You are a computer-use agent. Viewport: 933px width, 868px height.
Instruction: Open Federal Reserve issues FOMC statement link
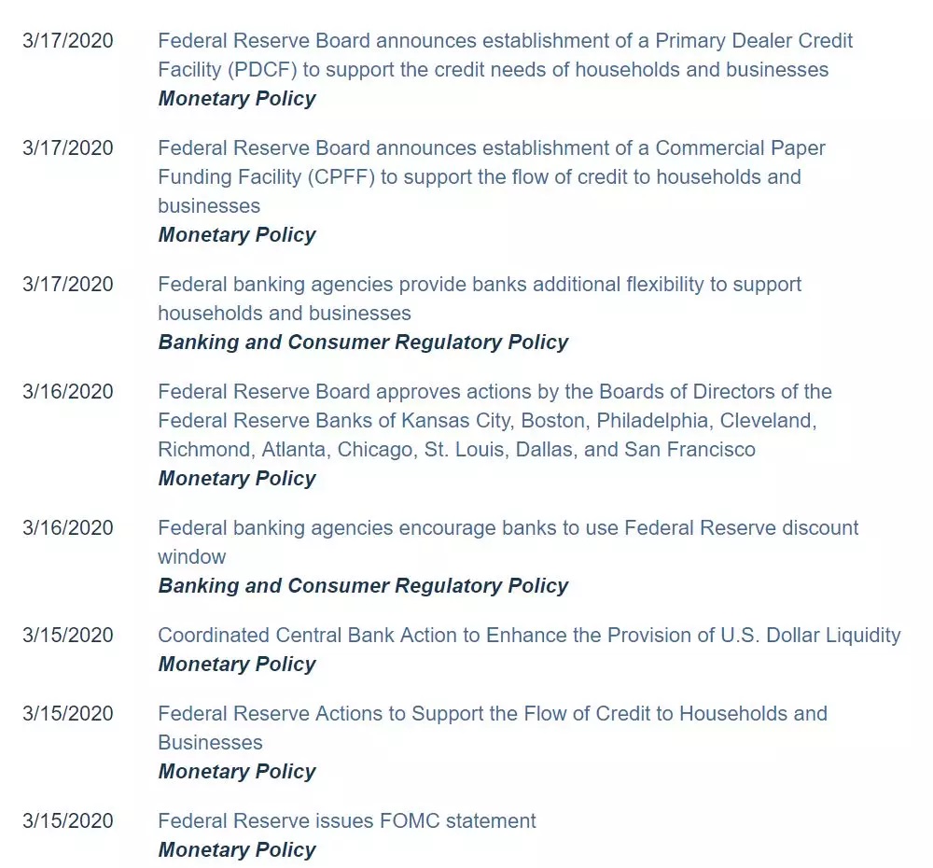(347, 821)
